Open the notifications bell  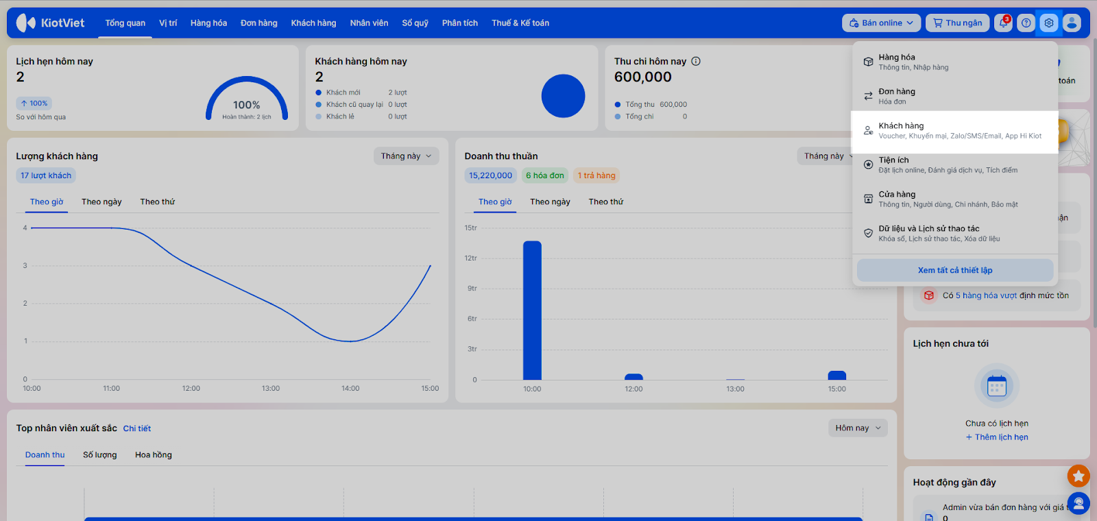(x=1004, y=23)
